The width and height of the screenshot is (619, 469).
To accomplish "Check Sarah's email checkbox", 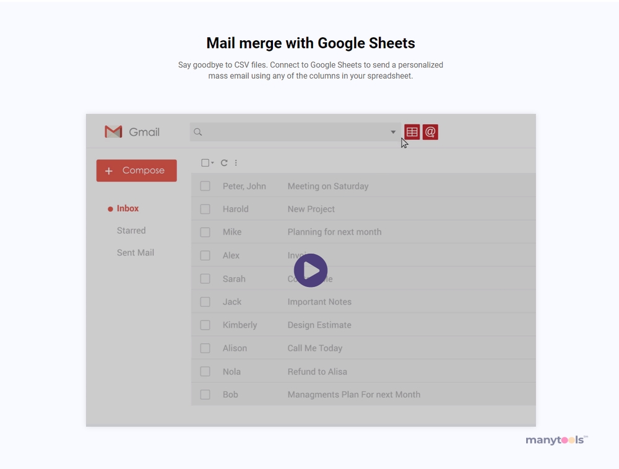I will coord(205,279).
